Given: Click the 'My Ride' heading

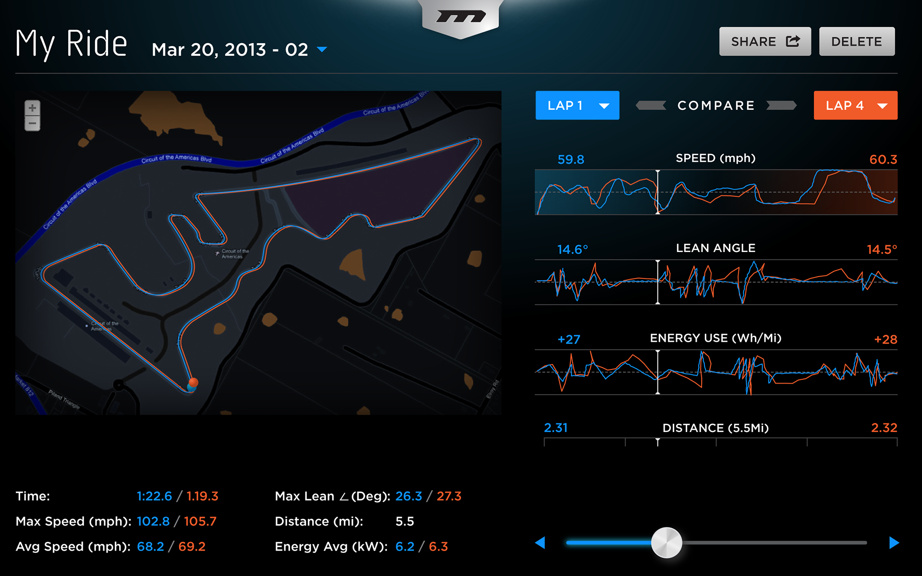Looking at the screenshot, I should pos(71,44).
